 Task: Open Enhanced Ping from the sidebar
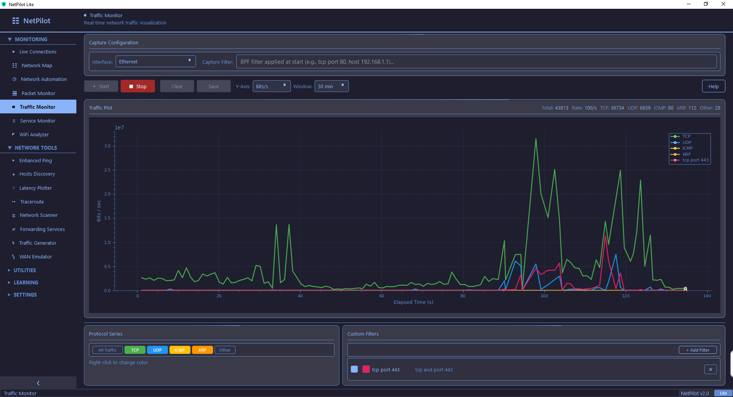[36, 161]
